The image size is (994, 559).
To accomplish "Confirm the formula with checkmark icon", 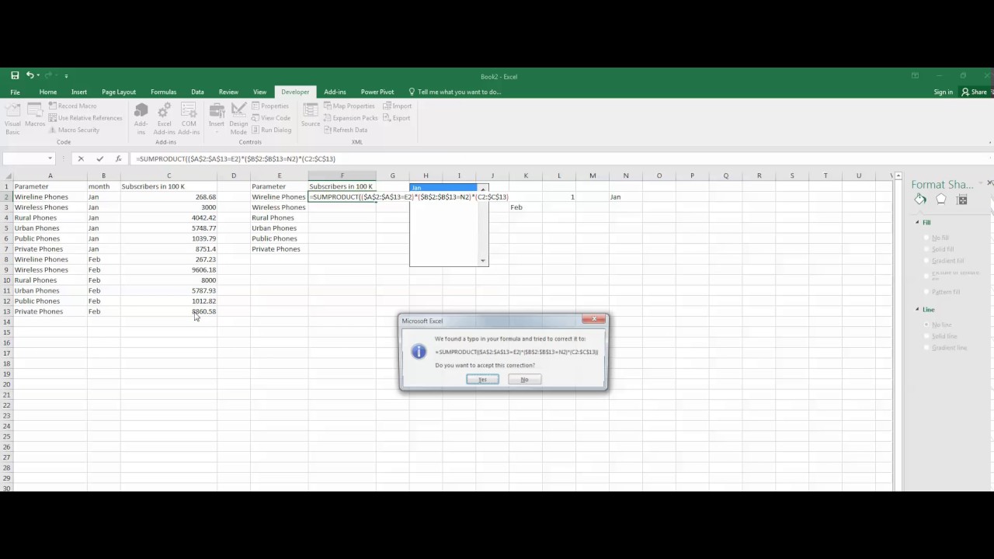I will pyautogui.click(x=99, y=158).
